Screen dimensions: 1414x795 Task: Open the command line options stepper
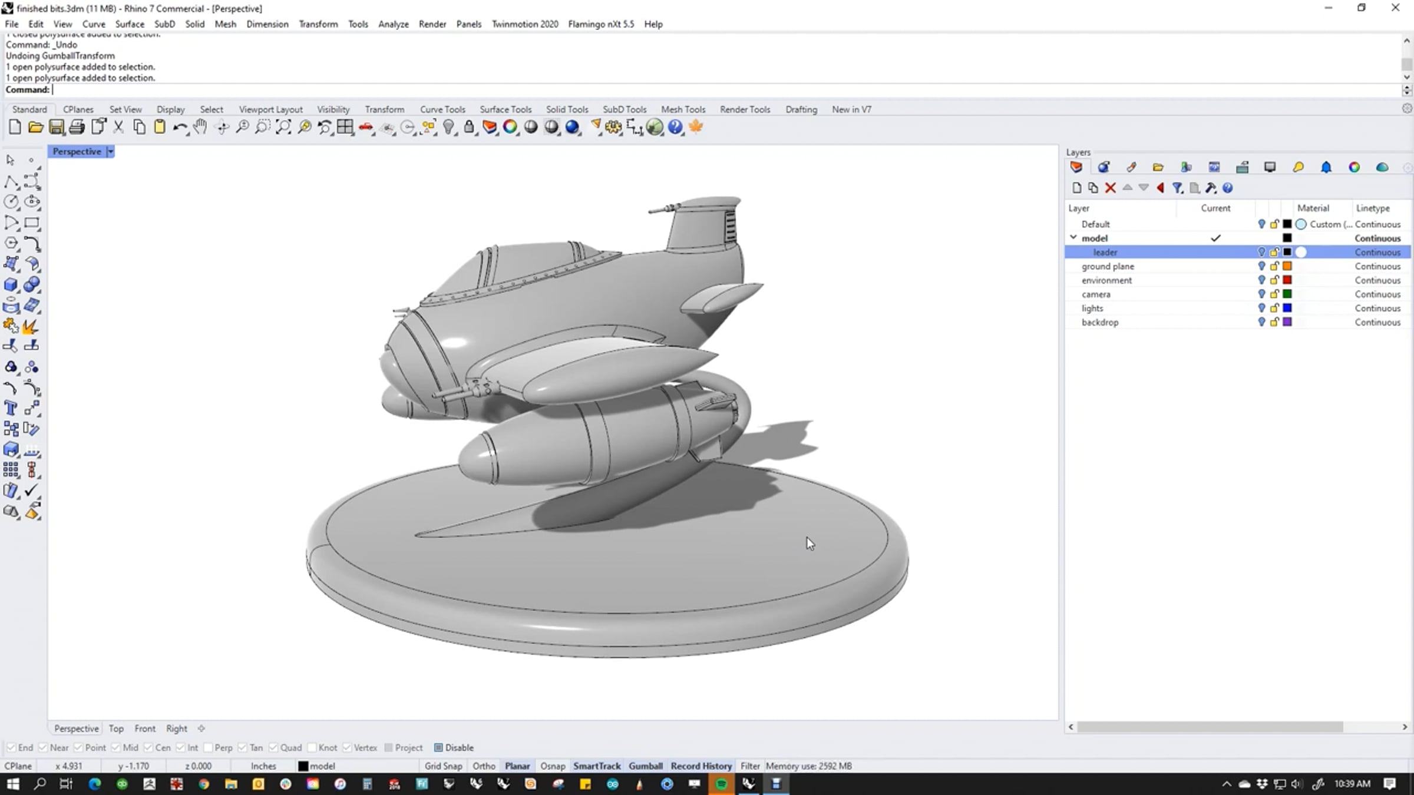tap(1407, 90)
